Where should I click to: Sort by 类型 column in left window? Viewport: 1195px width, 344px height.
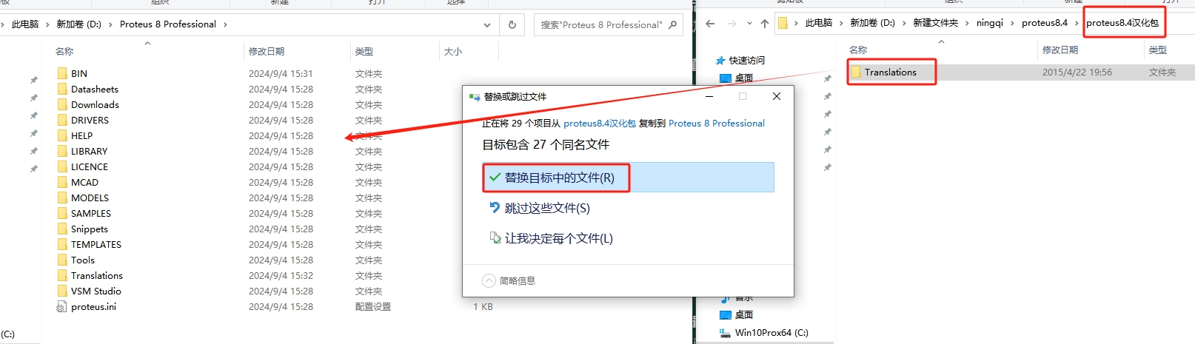click(364, 51)
